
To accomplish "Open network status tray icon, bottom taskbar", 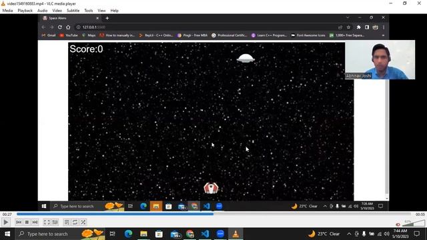I will pyautogui.click(x=380, y=234).
